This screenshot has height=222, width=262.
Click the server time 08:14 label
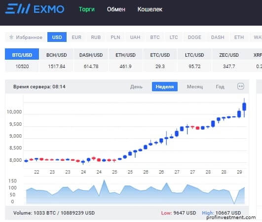(39, 87)
